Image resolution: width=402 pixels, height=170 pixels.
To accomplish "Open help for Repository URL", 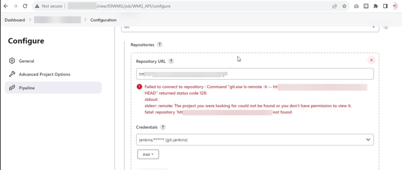I will pyautogui.click(x=171, y=61).
